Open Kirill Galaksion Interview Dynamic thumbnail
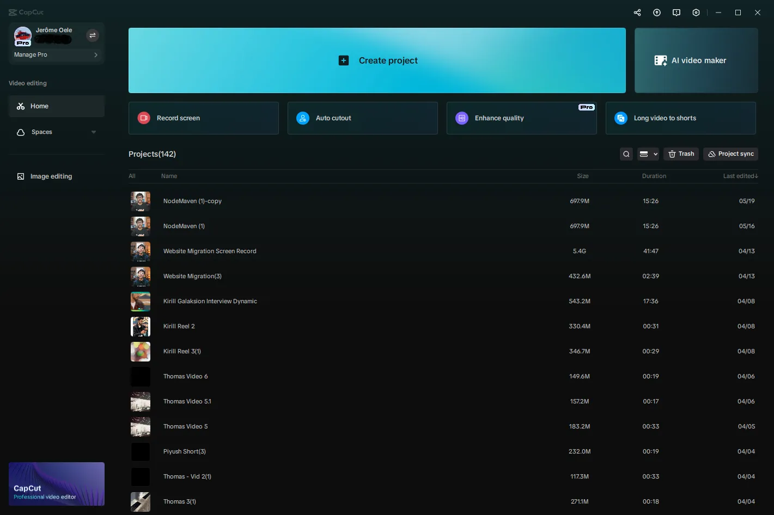 tap(141, 301)
